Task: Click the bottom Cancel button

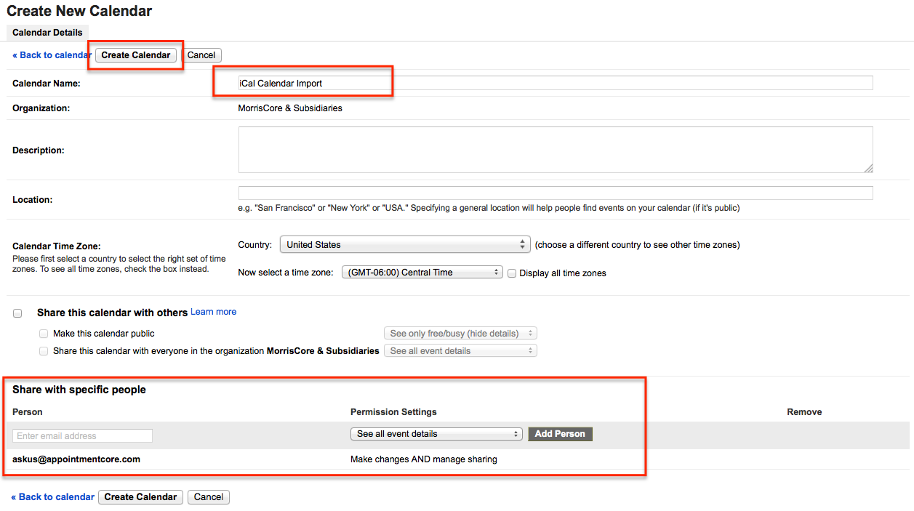Action: coord(209,497)
